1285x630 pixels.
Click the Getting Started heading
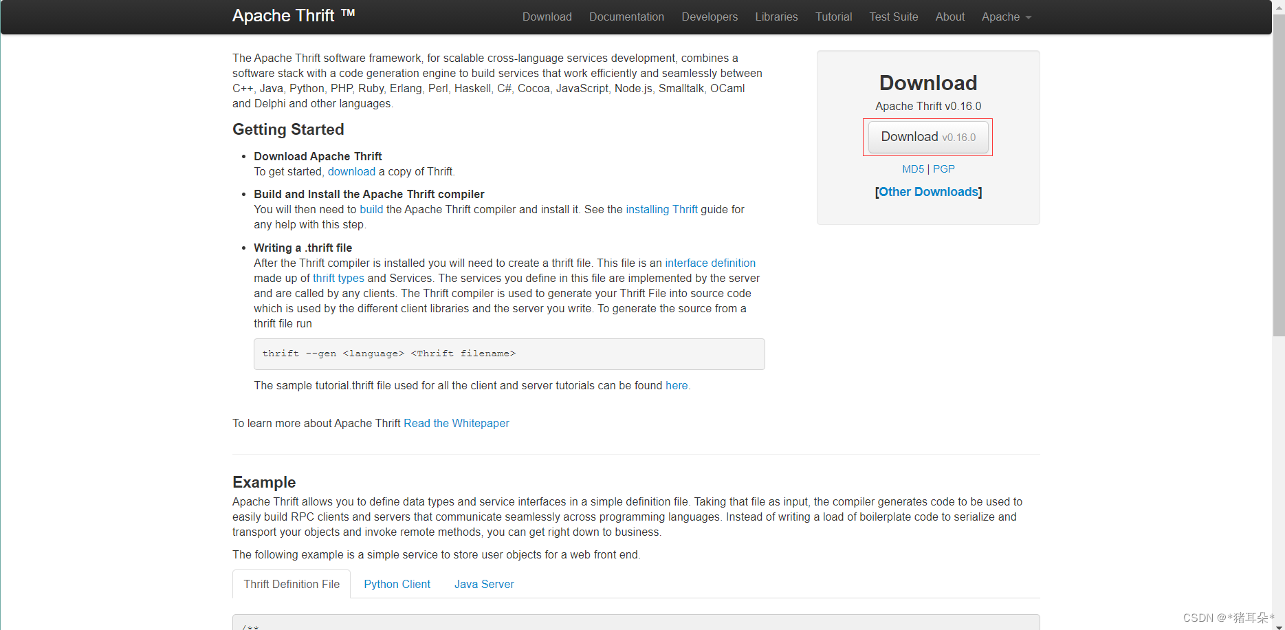[288, 129]
